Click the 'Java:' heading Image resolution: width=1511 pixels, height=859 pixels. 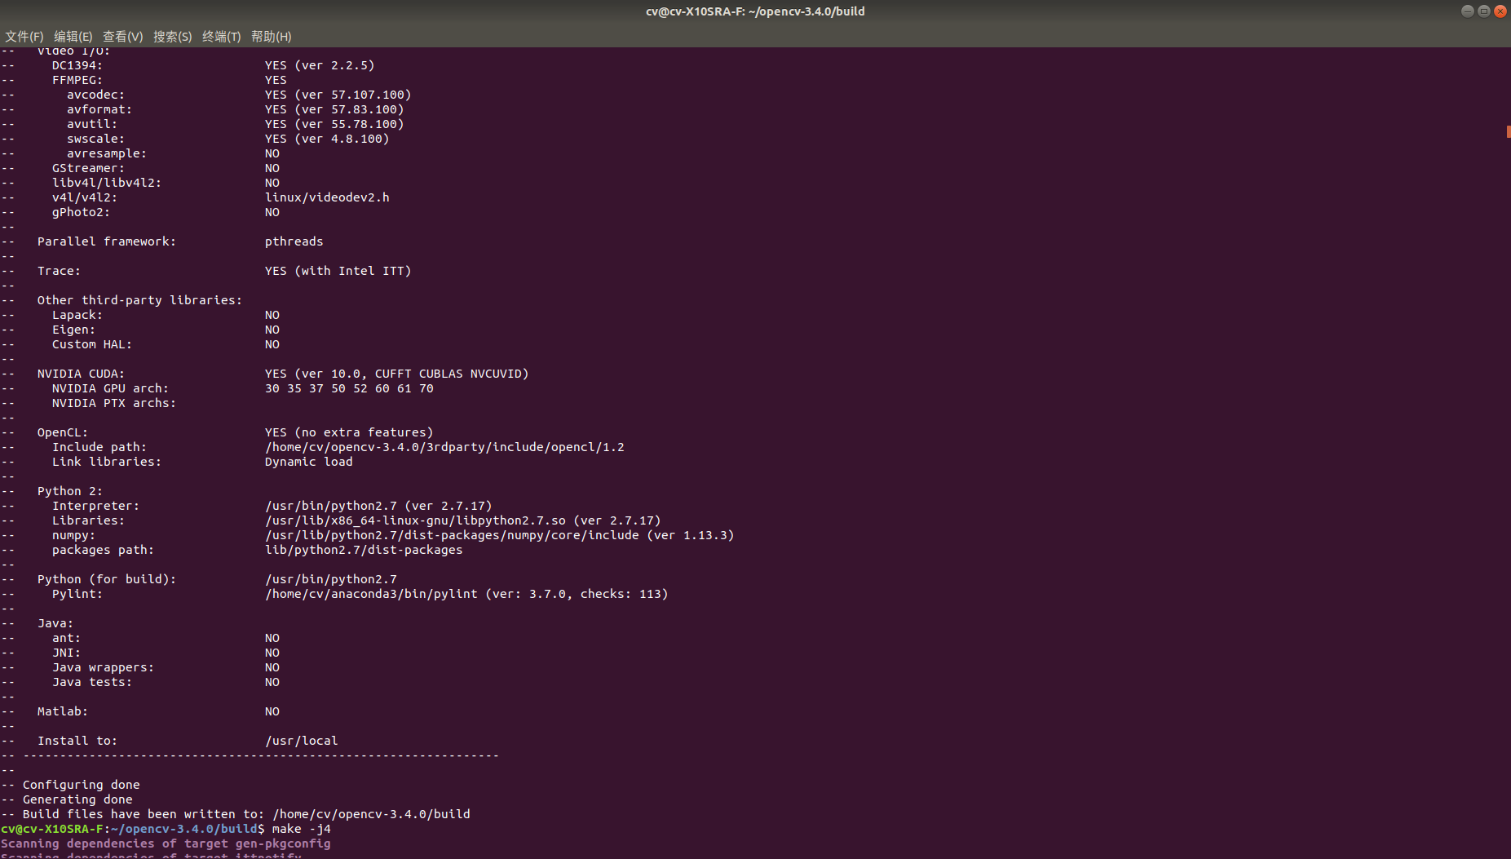(x=55, y=623)
